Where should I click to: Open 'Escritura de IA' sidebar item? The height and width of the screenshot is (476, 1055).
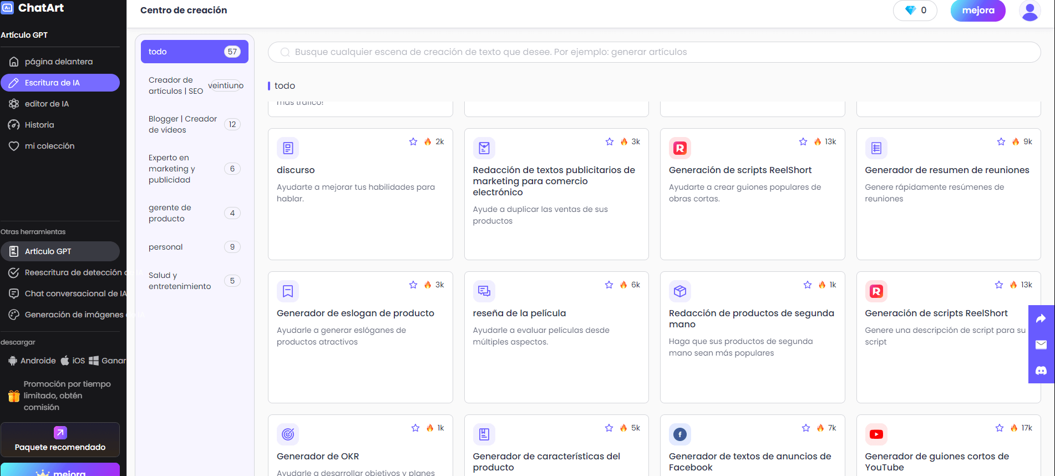click(x=60, y=83)
